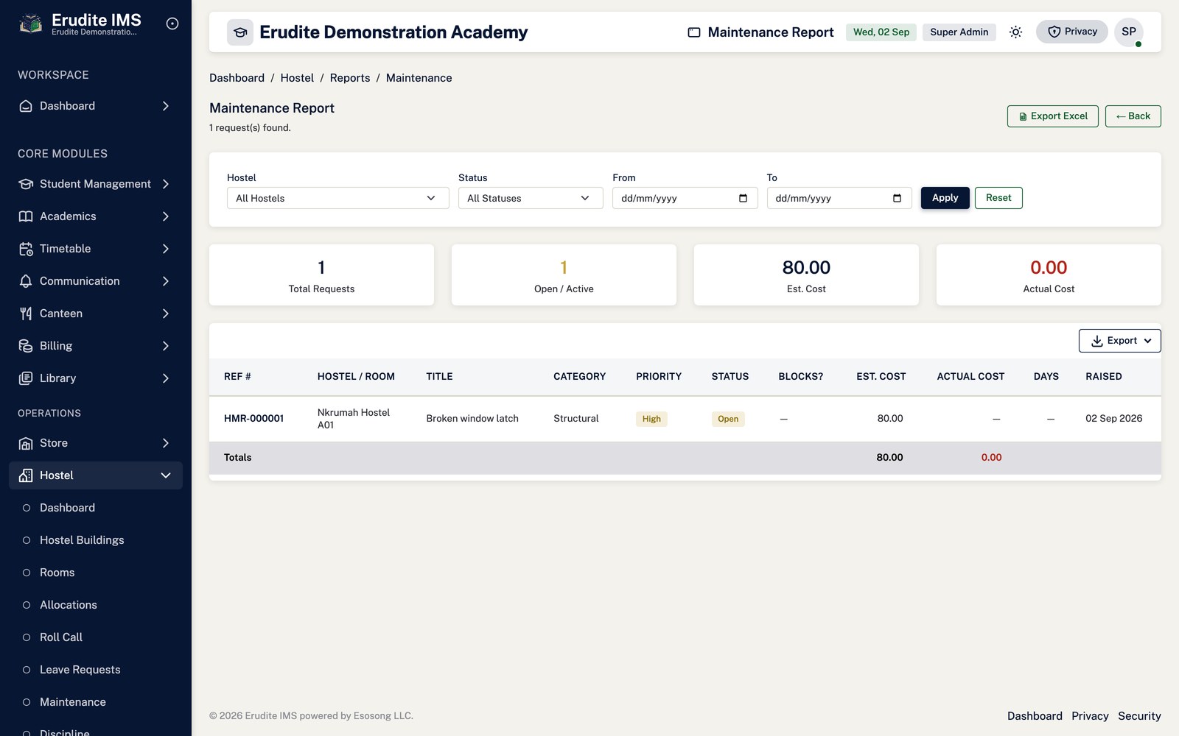This screenshot has height=736, width=1179.
Task: Click the Export Excel button
Action: coord(1053,116)
